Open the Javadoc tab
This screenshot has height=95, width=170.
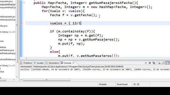(39, 63)
